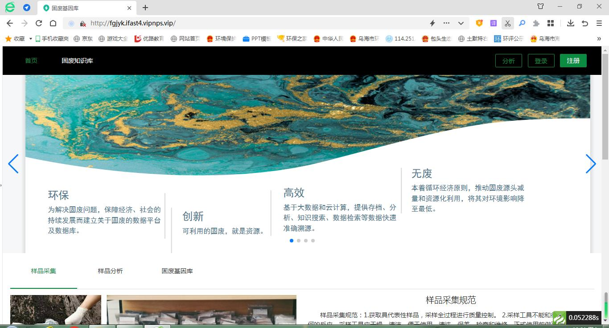Open the favorites dropdown arrow
Image resolution: width=609 pixels, height=328 pixels.
pyautogui.click(x=31, y=39)
